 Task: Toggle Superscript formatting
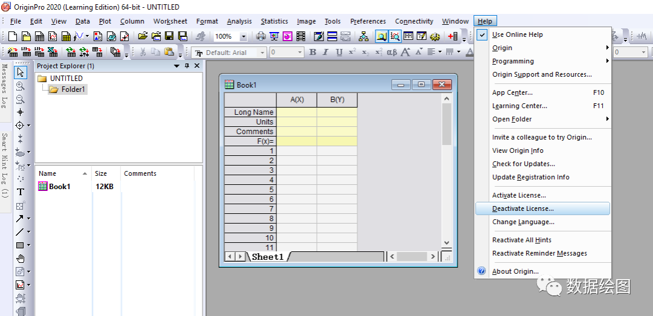pos(352,53)
